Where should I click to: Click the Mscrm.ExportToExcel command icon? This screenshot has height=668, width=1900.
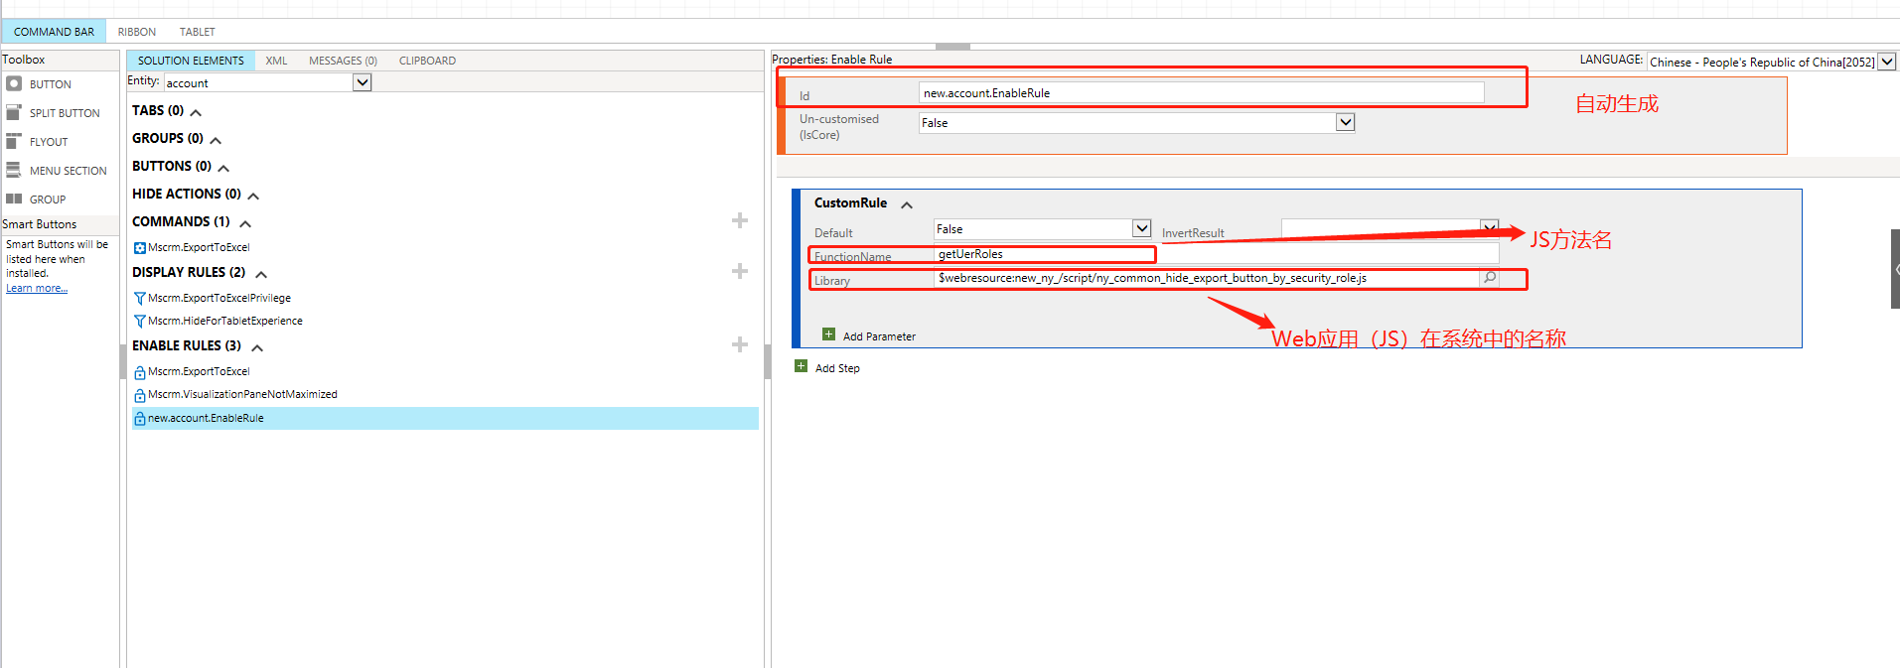[x=140, y=248]
